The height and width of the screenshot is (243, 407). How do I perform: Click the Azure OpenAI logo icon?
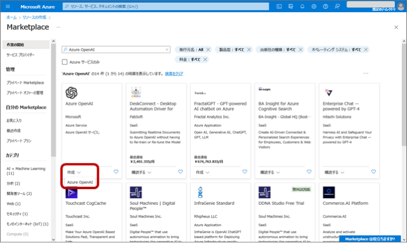[x=72, y=93]
